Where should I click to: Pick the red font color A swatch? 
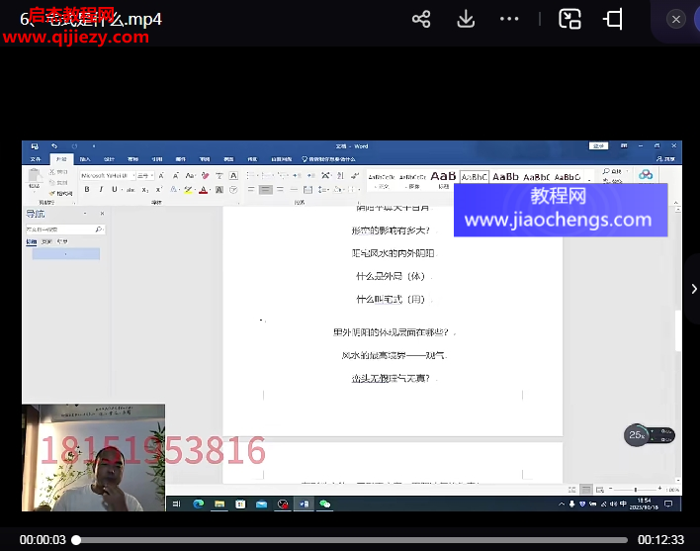[203, 190]
